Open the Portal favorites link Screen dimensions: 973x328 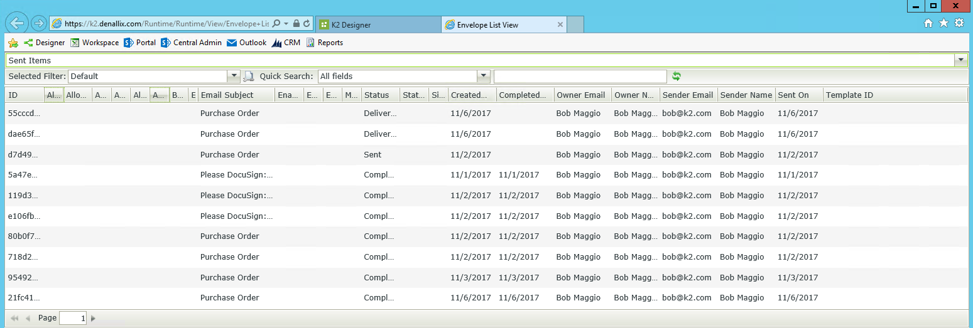pos(139,43)
